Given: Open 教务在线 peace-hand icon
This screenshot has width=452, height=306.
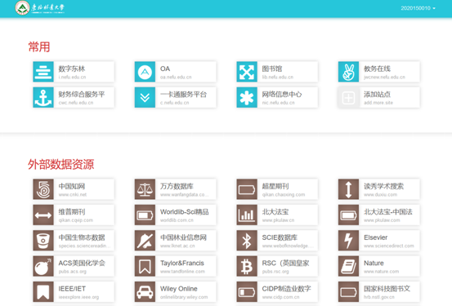Looking at the screenshot, I should [348, 72].
